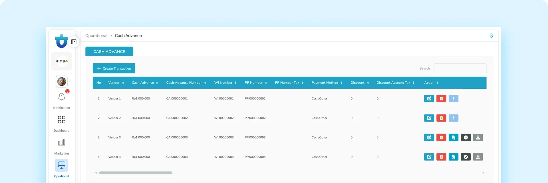Viewport: 548px width, 183px height.
Task: Open the Marketing bar chart icon
Action: tap(62, 142)
